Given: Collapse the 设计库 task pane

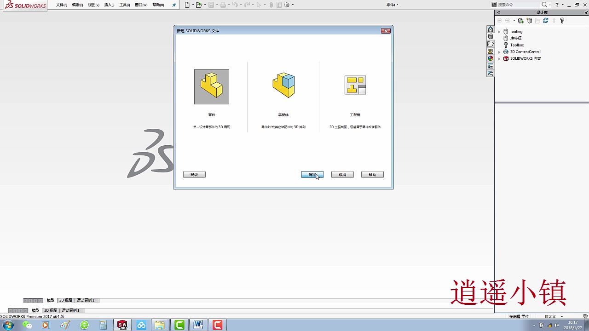Looking at the screenshot, I should (498, 12).
